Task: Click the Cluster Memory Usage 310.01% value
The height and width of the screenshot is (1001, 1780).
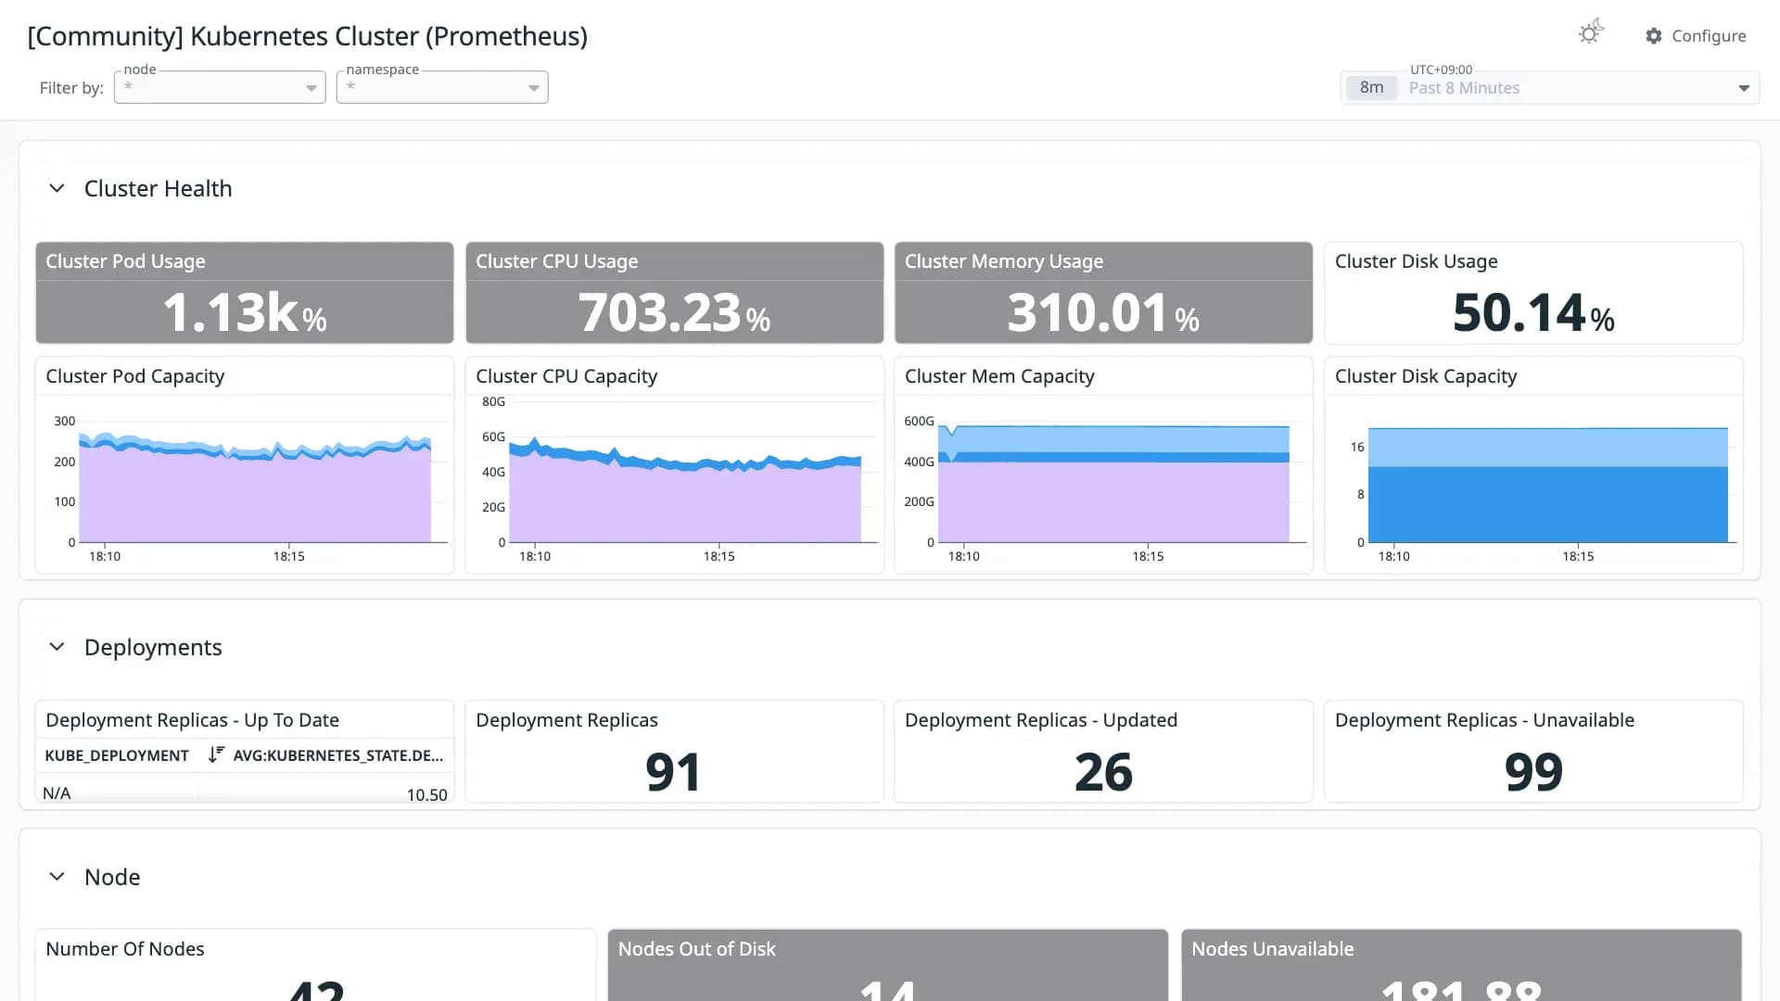Action: point(1103,312)
